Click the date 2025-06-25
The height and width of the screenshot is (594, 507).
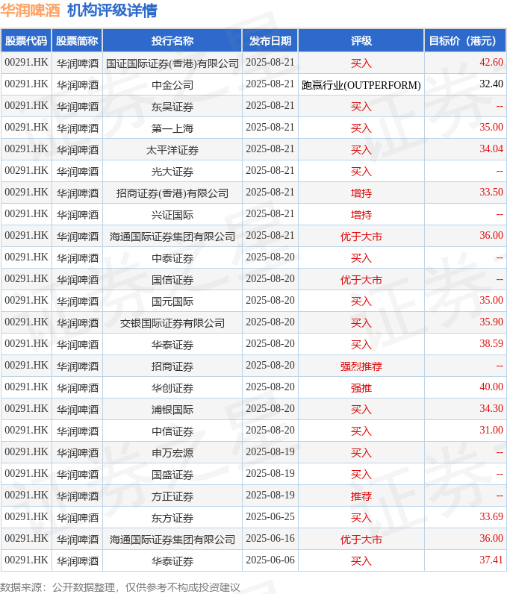pos(270,516)
